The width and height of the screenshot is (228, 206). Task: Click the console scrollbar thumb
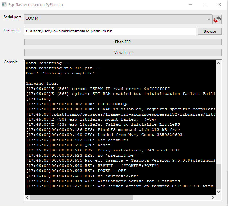[219, 176]
